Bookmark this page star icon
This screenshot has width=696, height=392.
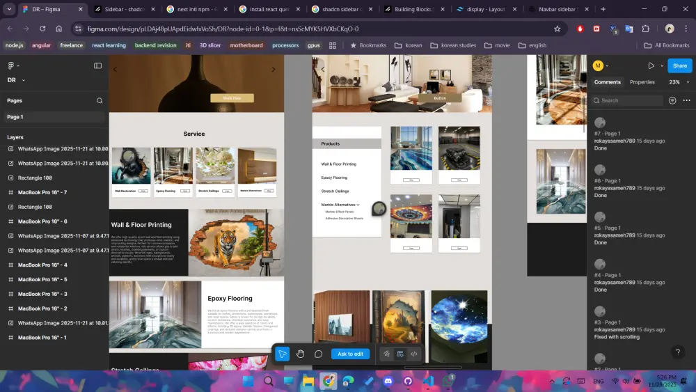pyautogui.click(x=557, y=29)
